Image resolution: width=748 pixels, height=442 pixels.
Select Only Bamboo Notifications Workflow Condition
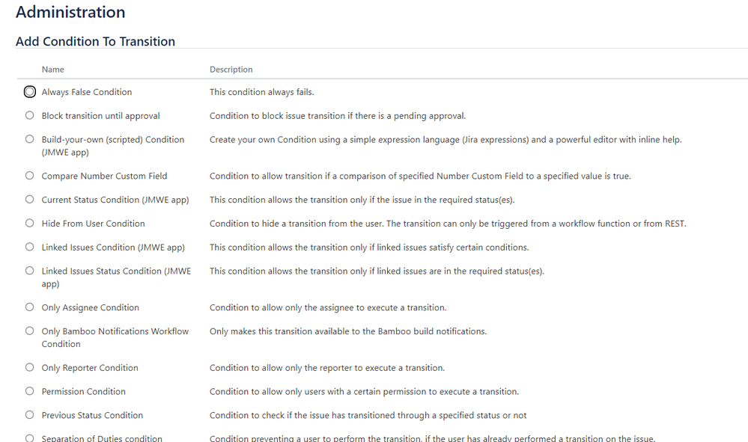coord(29,331)
